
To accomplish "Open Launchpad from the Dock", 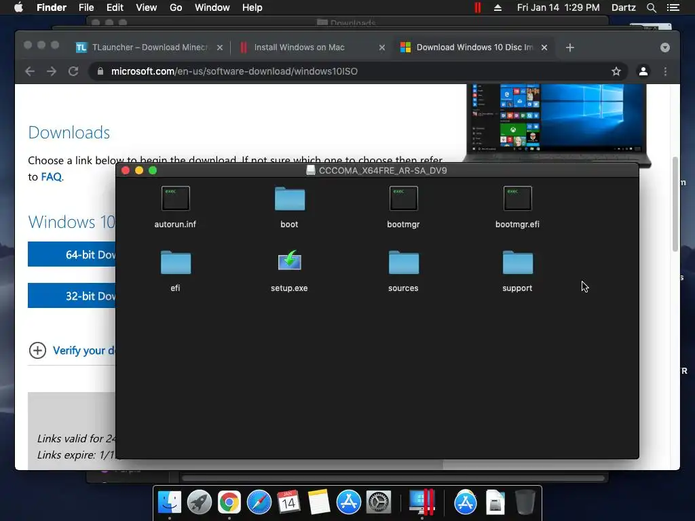I will tap(200, 502).
